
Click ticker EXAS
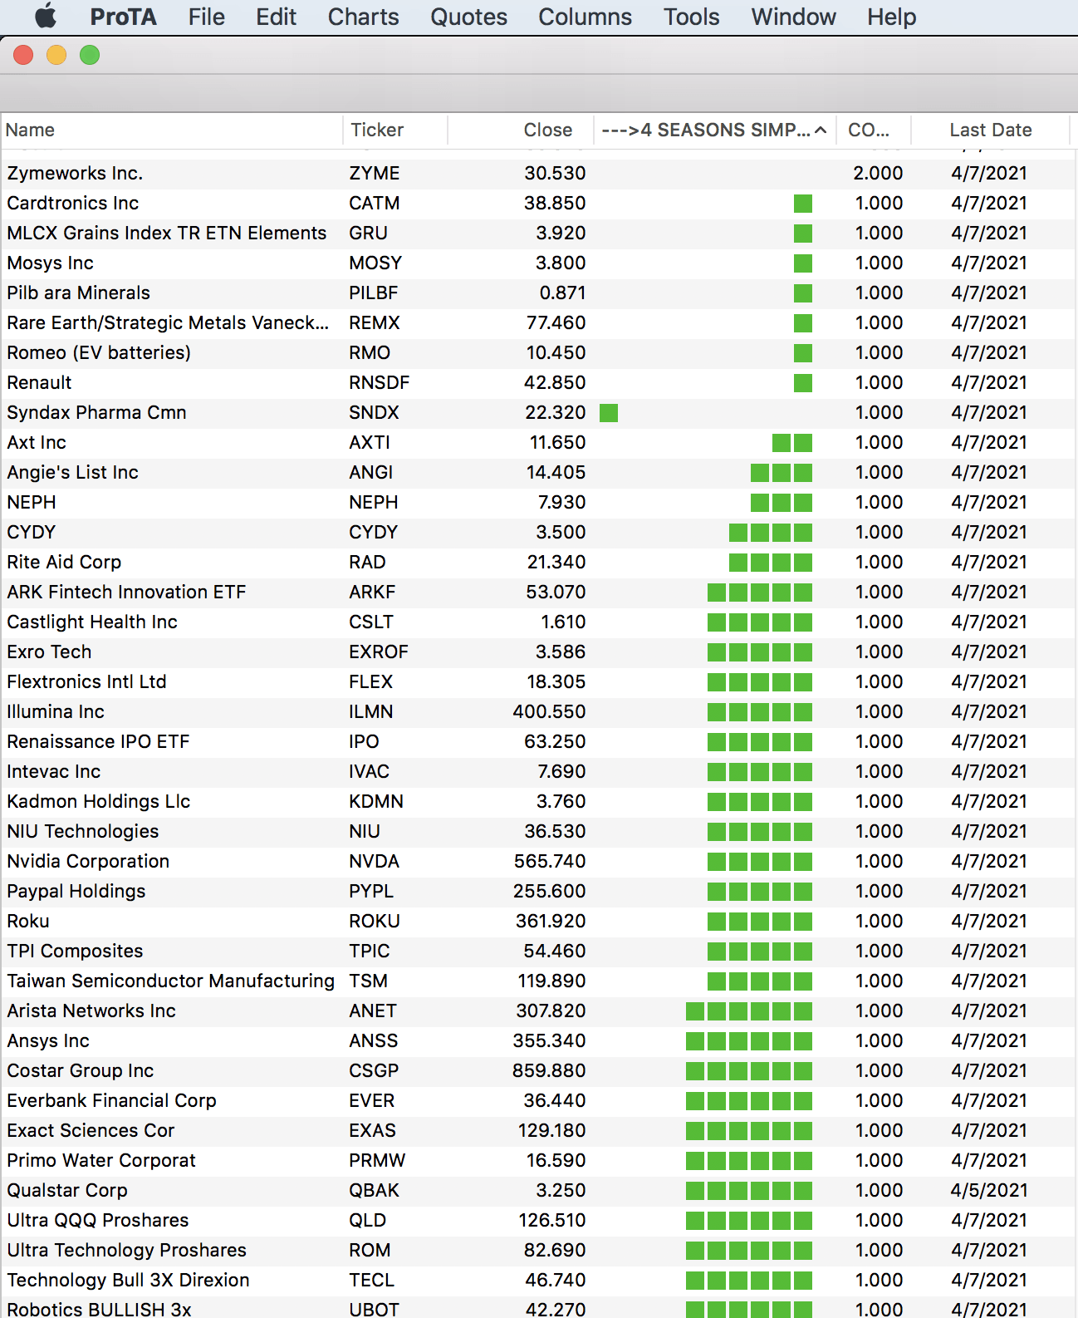coord(373,1130)
